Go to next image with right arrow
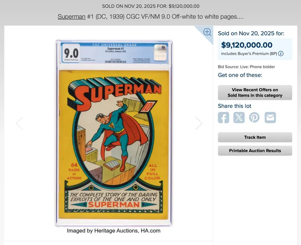301x245 pixels. pyautogui.click(x=199, y=123)
